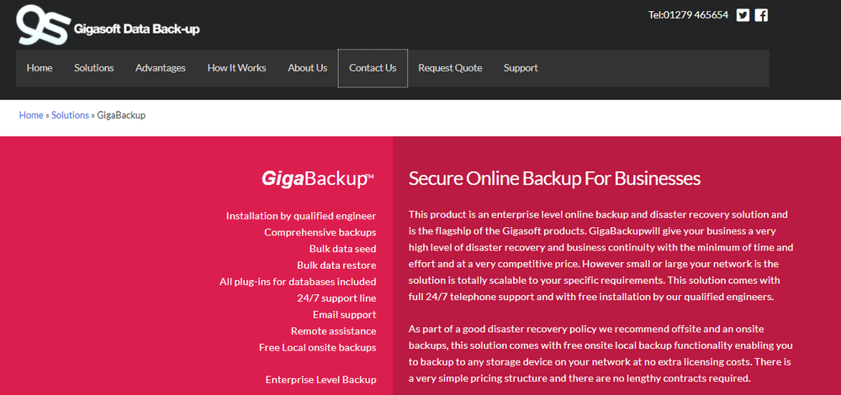This screenshot has height=395, width=841.
Task: Click All plug-ins for databases included
Action: click(x=298, y=282)
